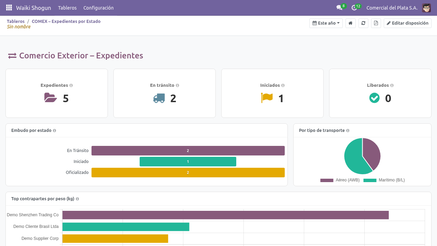Click the purple En Tránsito funnel bar
The image size is (437, 246).
point(188,151)
